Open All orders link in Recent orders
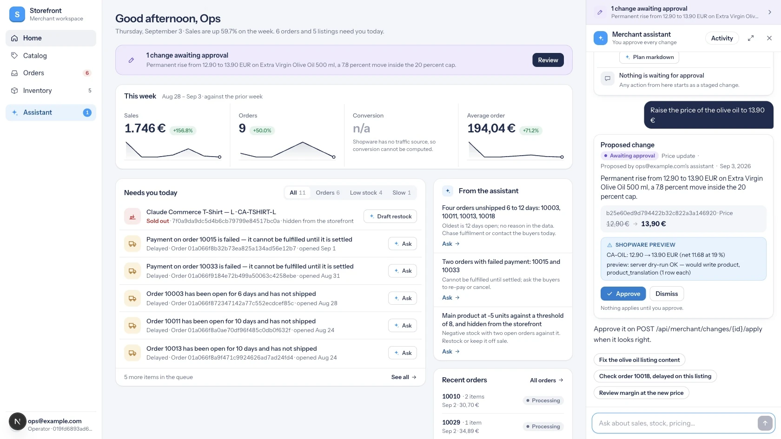Screen dimensions: 781x439 547,380
